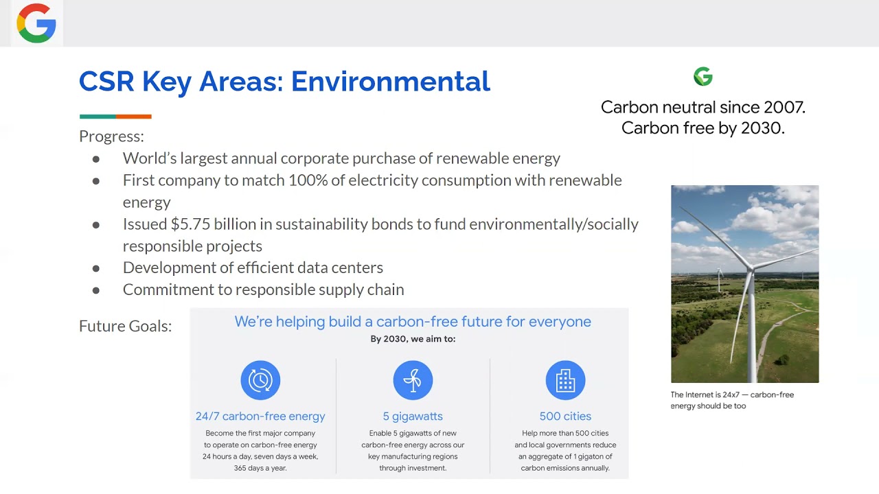
Task: Click the bullet 'Issued $5.75 billion in sustainability bonds'
Action: (380, 235)
